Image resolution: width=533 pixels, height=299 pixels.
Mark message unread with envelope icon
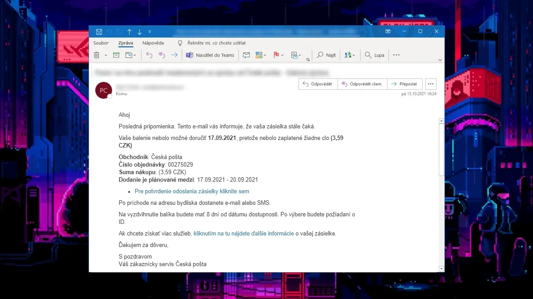tap(246, 55)
